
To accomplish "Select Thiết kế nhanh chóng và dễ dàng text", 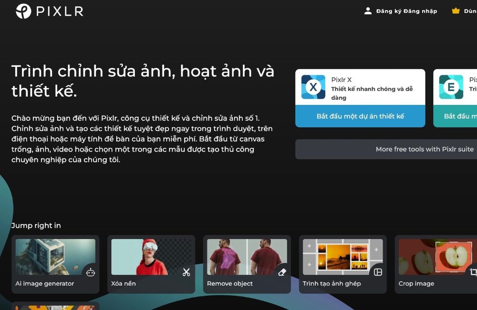I will pos(372,93).
